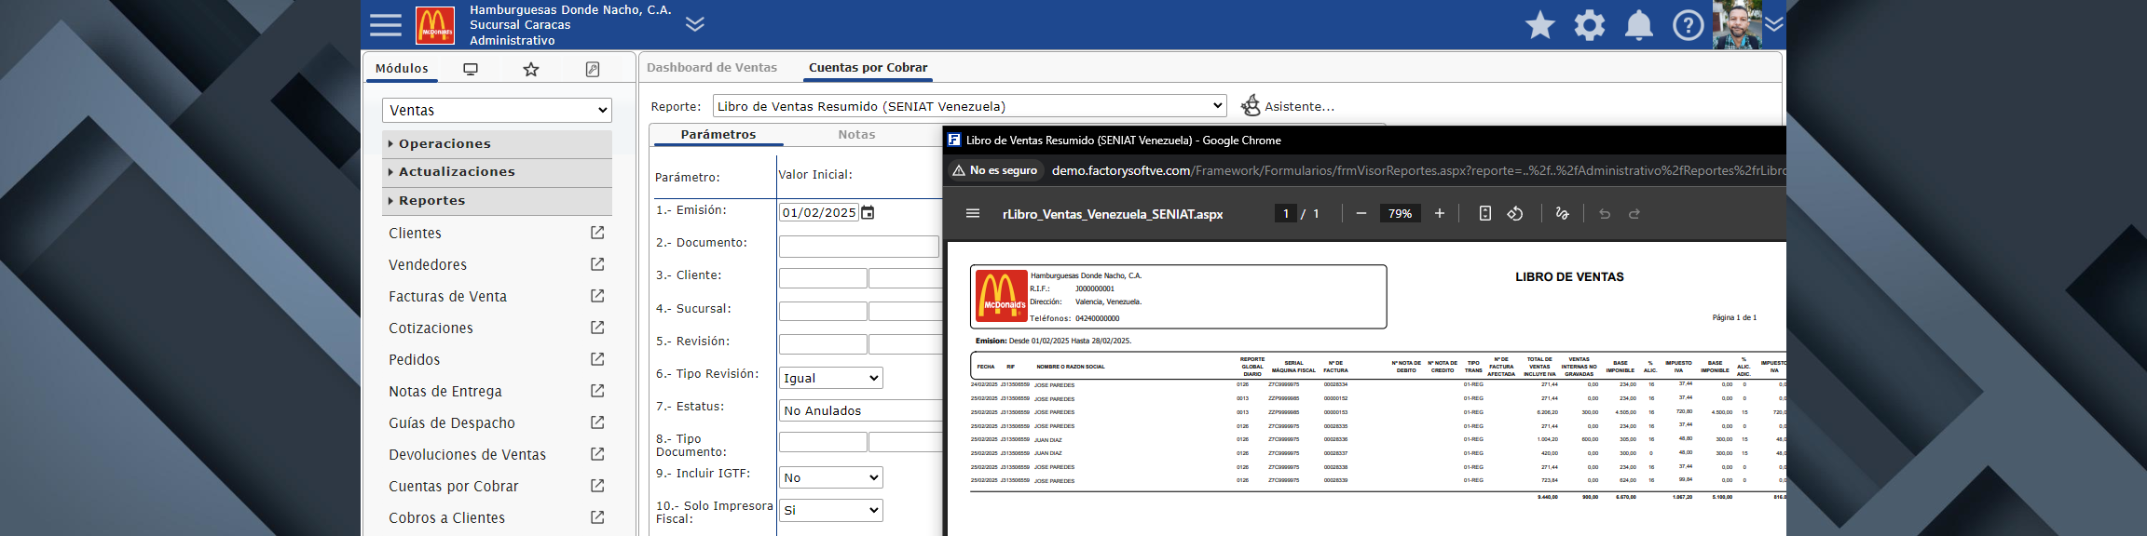Zoom in on the PDF report
This screenshot has height=536, width=2147.
[x=1439, y=214]
